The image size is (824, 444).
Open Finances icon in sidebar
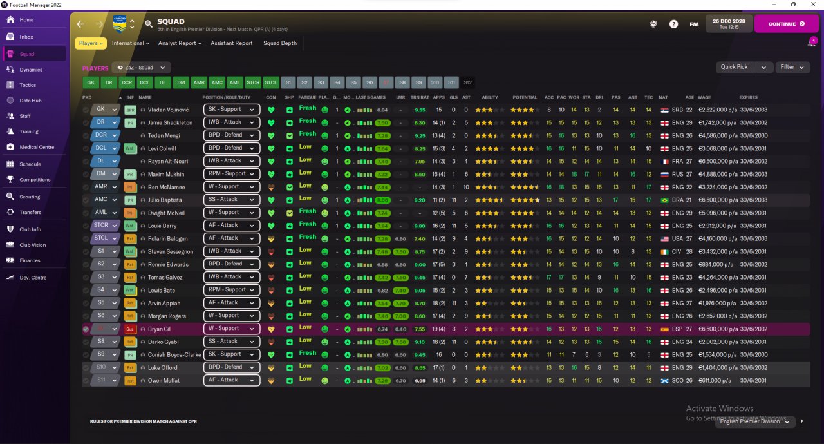tap(10, 260)
